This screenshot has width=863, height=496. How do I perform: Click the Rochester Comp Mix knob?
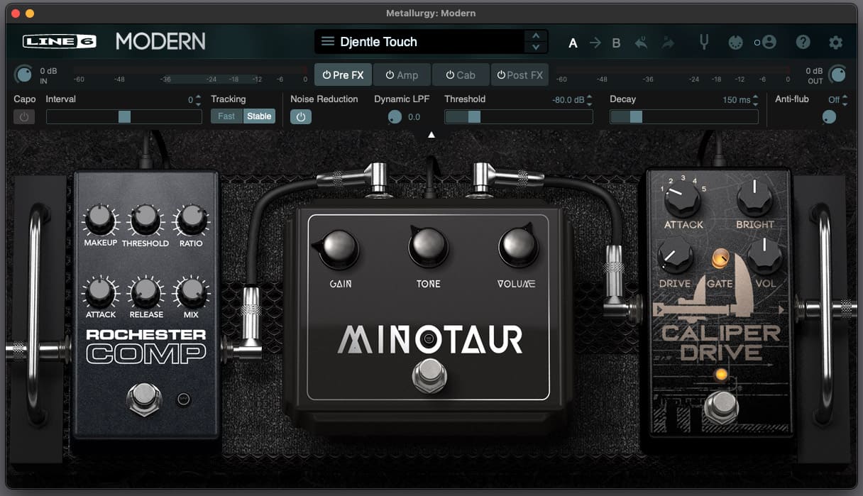[x=190, y=292]
